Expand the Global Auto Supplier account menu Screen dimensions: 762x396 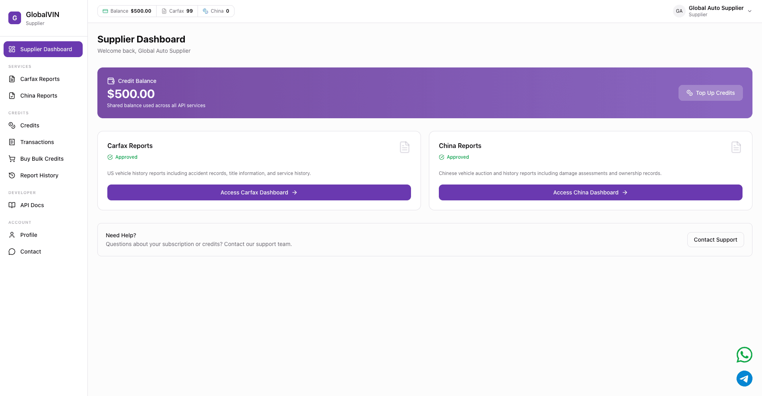750,11
